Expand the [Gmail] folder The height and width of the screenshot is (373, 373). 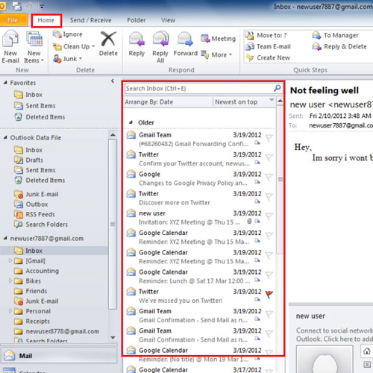click(10, 260)
